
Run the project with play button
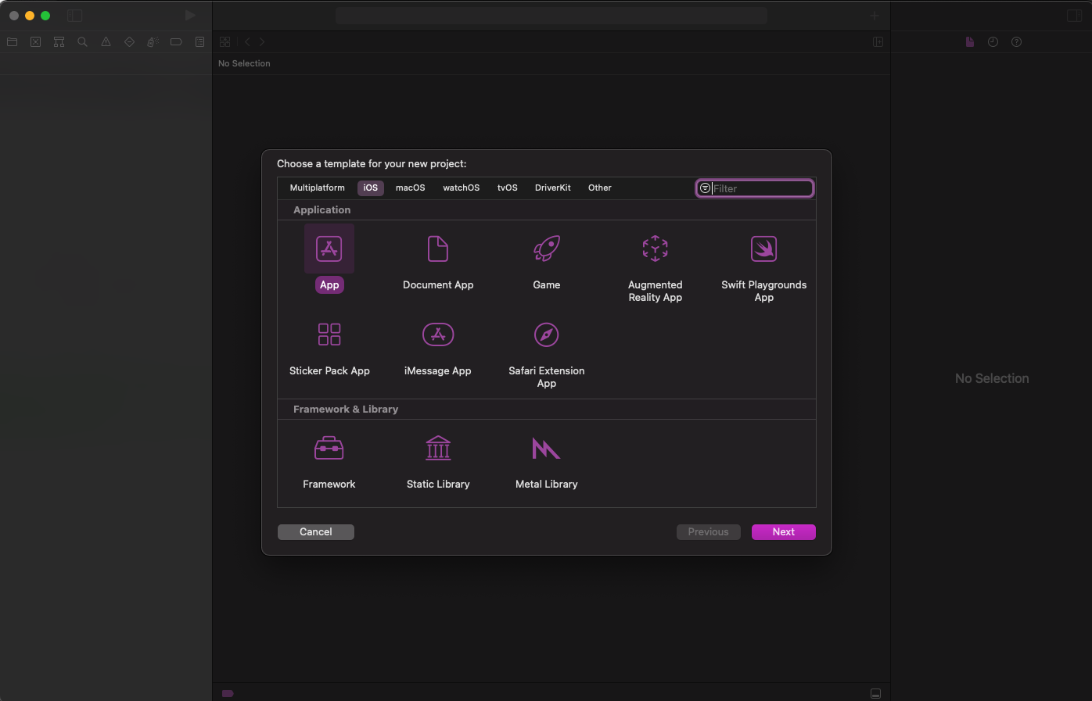[189, 16]
